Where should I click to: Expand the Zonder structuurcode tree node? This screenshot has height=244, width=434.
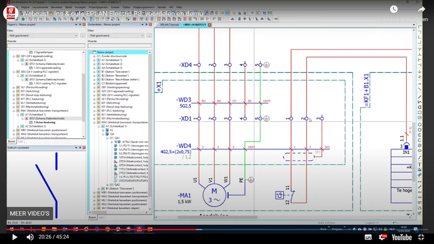[94, 56]
